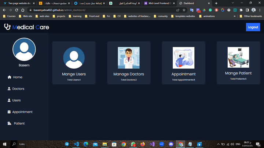Open Patient in the sidebar
264x148 pixels.
pos(16,124)
